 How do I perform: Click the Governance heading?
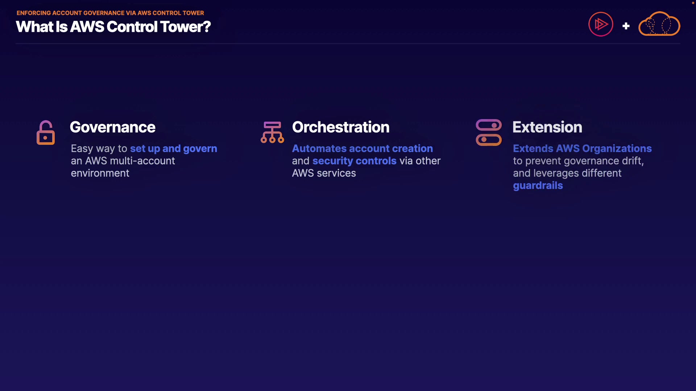click(112, 127)
